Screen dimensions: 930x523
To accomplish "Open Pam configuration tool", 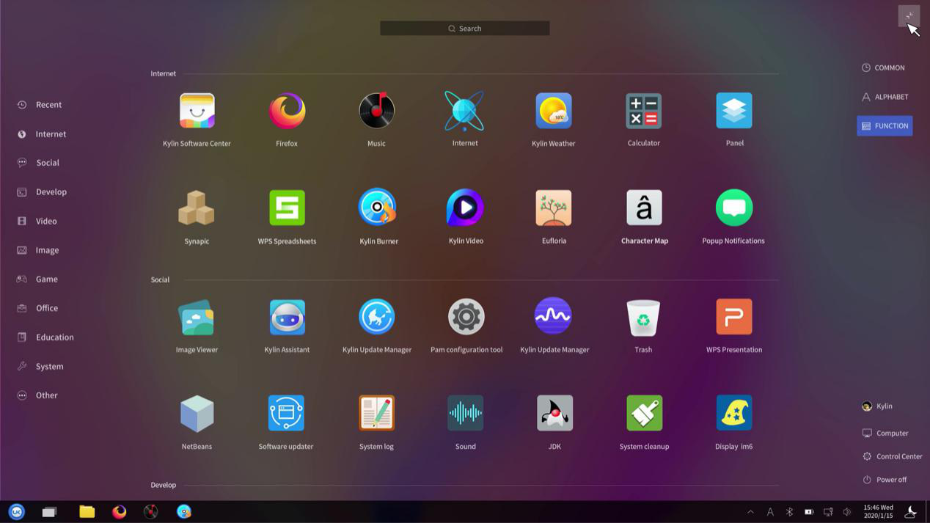I will pos(466,318).
